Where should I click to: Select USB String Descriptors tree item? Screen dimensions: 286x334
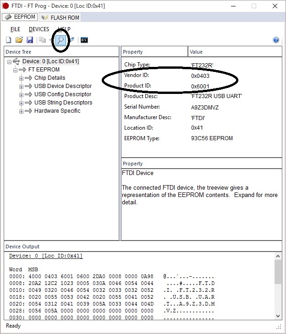[x=63, y=103]
